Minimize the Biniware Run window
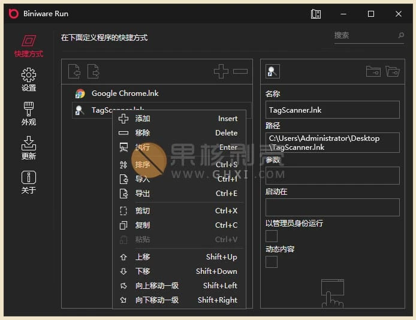 pos(343,14)
